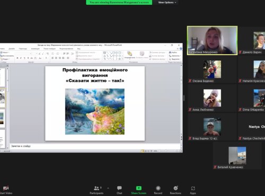Select Валентина Мазуренко's video tile
Image resolution: width=265 pixels, height=196 pixels.
coord(212,40)
